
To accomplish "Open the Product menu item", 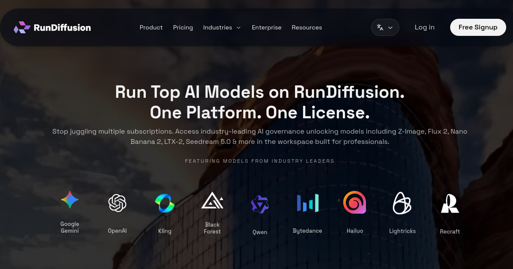I will (x=151, y=27).
